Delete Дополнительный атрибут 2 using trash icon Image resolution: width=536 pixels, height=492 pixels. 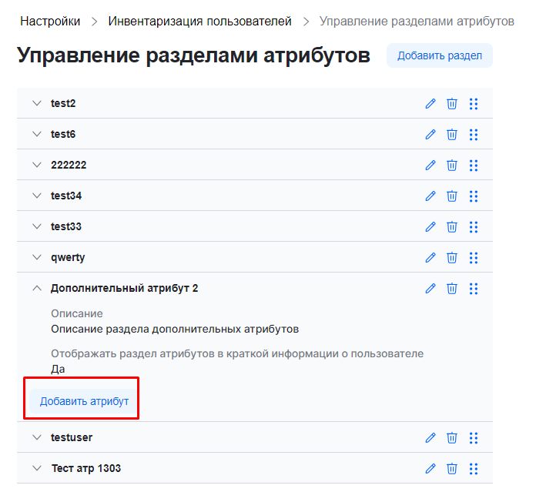[452, 288]
